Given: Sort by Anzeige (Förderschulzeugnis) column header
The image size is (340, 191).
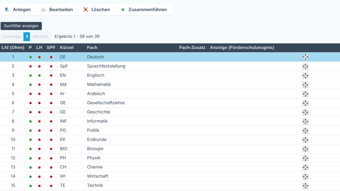Looking at the screenshot, I should pyautogui.click(x=242, y=48).
